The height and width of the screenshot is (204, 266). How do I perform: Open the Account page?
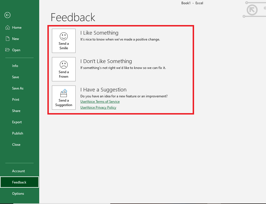(19, 171)
